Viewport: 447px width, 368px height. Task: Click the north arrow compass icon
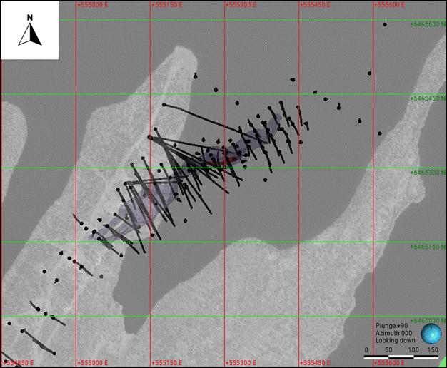(29, 34)
